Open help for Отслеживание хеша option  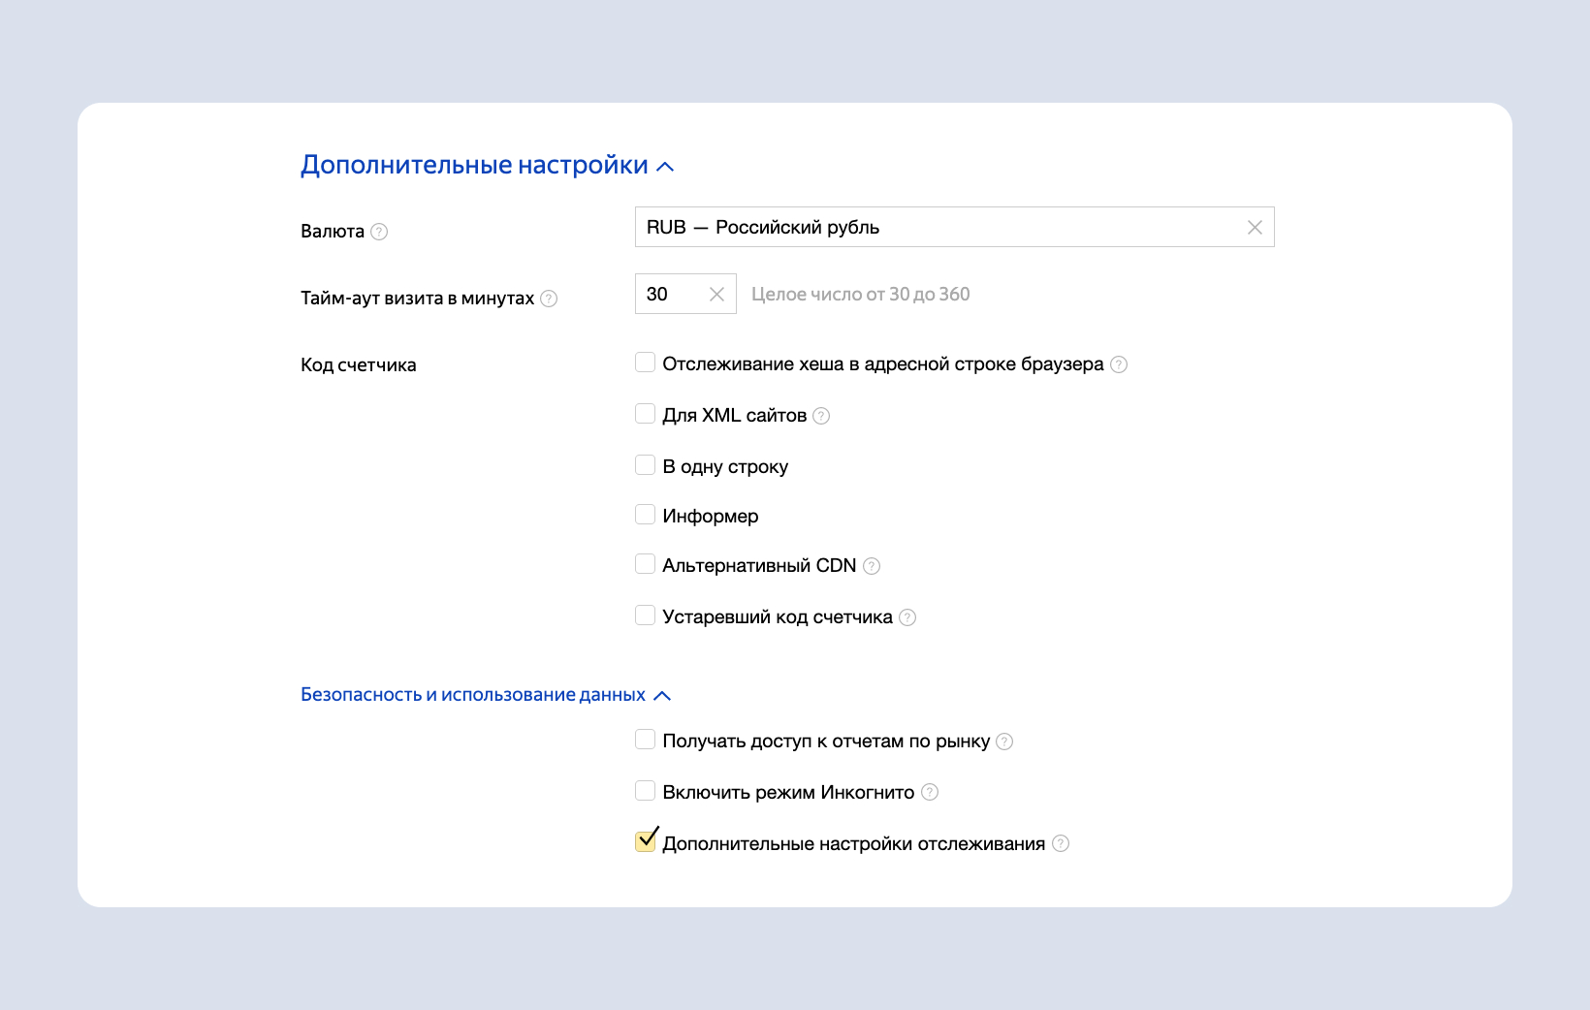[1119, 364]
